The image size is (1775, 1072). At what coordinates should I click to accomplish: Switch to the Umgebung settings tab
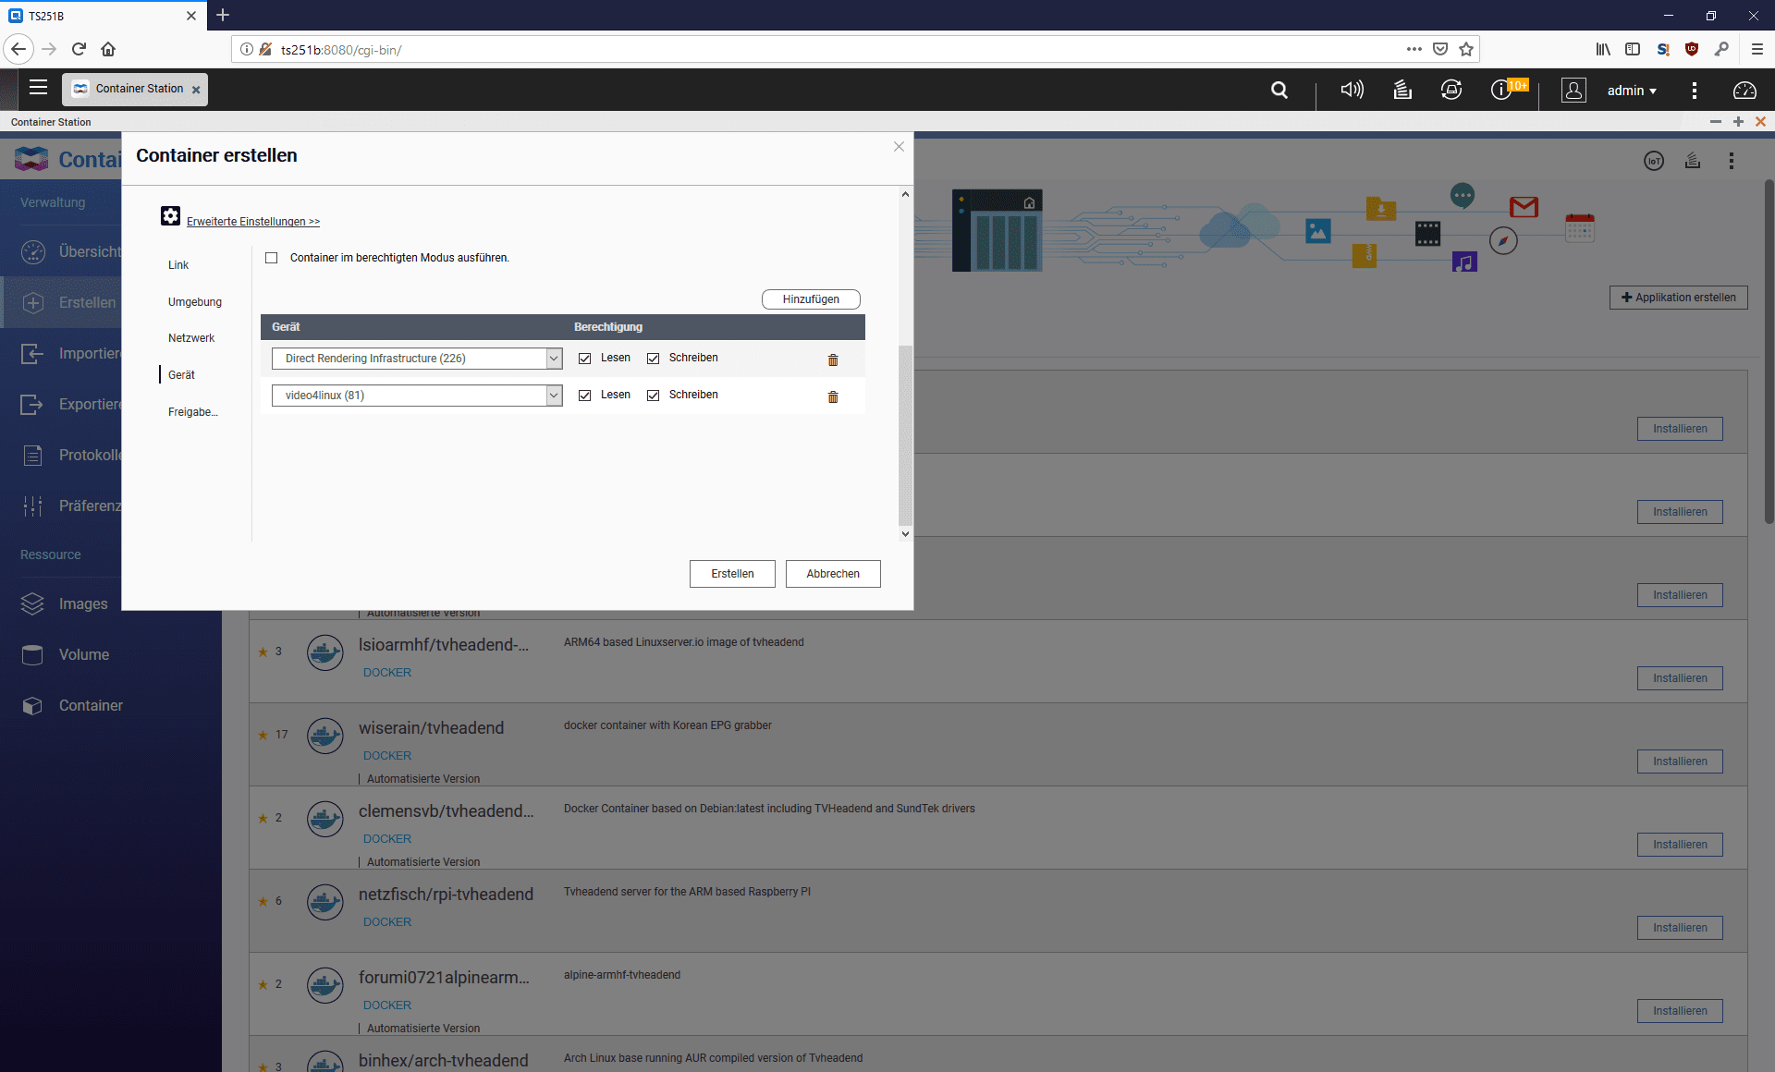(195, 302)
